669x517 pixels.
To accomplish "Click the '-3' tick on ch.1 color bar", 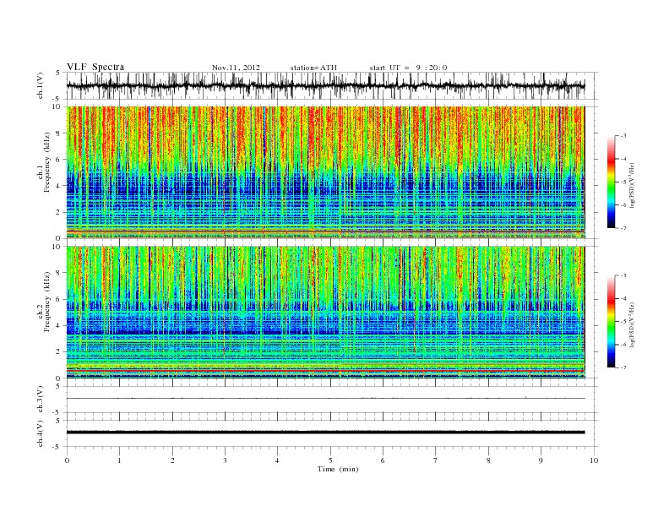I will pyautogui.click(x=623, y=136).
